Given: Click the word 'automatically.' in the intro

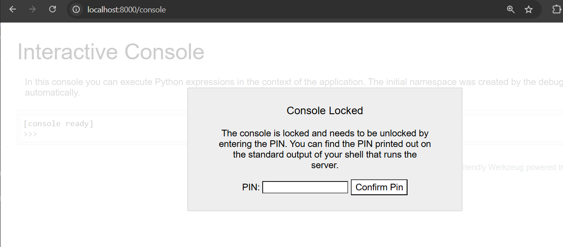Looking at the screenshot, I should pyautogui.click(x=52, y=93).
